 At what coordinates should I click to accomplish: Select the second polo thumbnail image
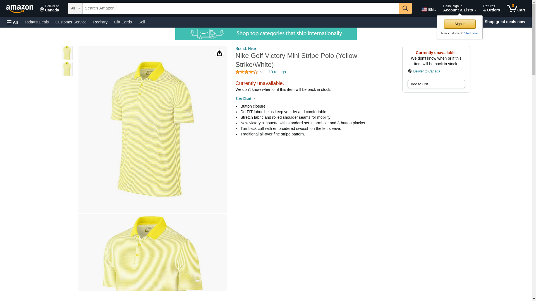(67, 69)
